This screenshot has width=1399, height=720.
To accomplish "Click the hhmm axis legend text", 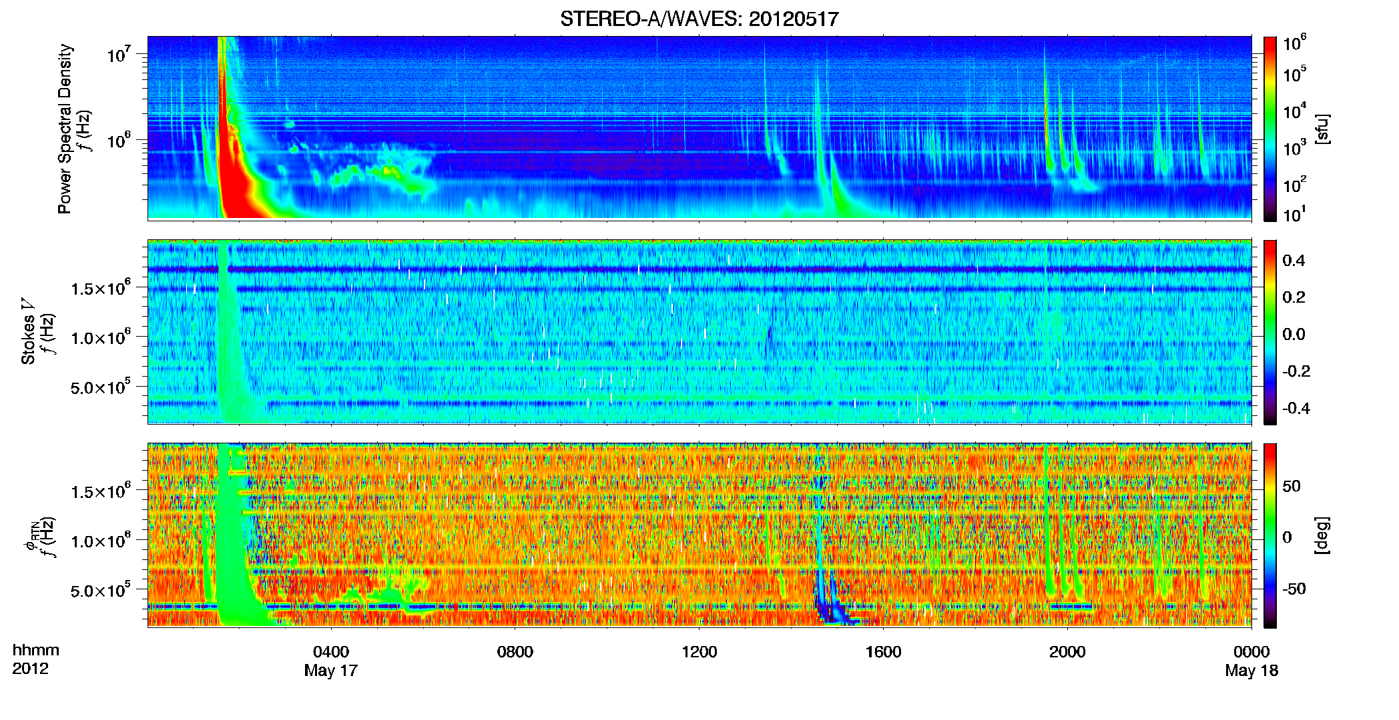I will tap(36, 651).
